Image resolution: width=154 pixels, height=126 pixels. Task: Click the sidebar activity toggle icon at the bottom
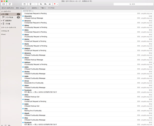[x=6, y=125]
